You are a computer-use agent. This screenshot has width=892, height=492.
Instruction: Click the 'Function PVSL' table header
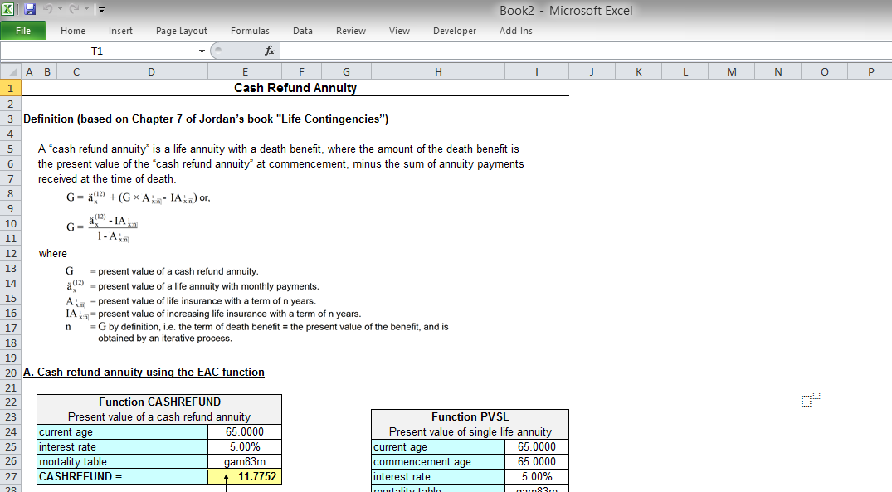[x=470, y=416]
